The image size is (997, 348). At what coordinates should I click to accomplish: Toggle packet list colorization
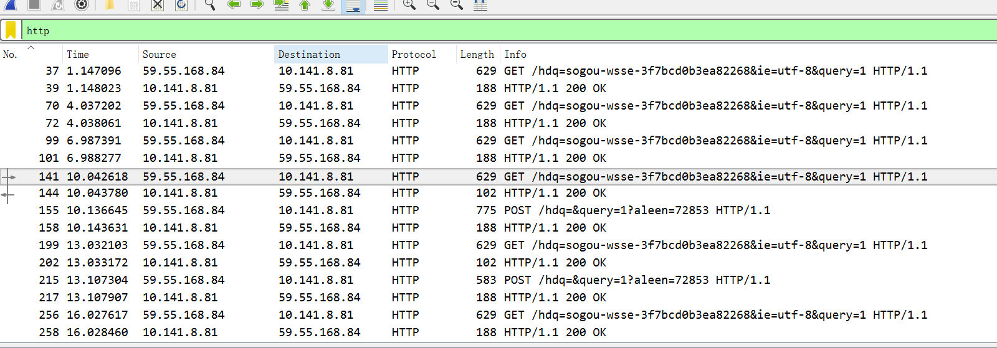click(x=381, y=5)
